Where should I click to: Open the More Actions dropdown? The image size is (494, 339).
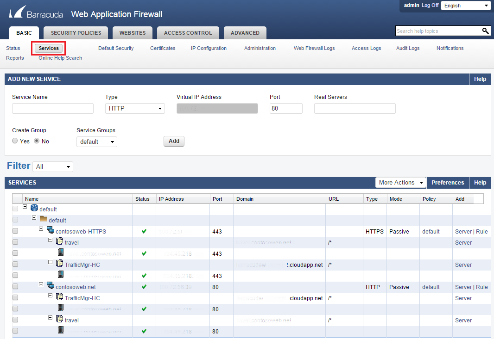point(400,183)
